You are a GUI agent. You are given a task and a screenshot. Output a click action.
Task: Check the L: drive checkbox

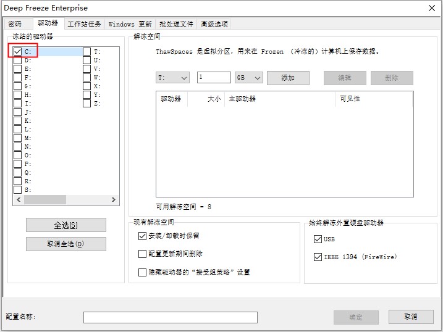pos(17,130)
